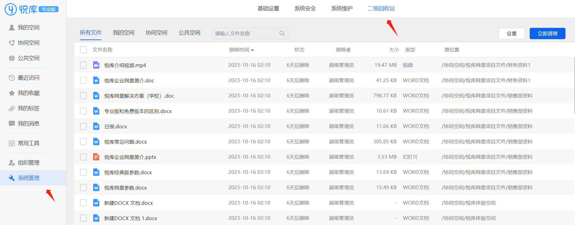Click the 立即清理 button

point(547,33)
